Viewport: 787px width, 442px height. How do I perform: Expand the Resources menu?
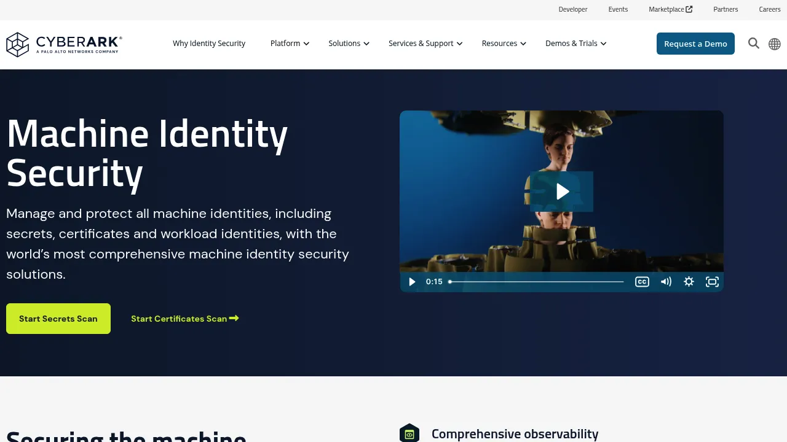tap(504, 44)
